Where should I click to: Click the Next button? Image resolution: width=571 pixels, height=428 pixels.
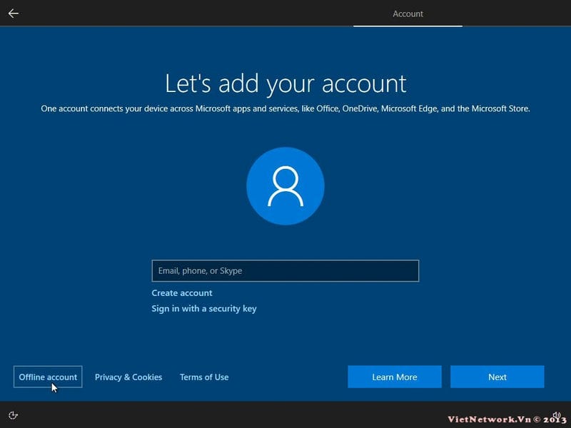[497, 377]
